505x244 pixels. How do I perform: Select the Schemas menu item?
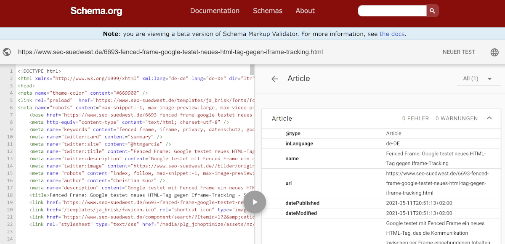pos(268,11)
